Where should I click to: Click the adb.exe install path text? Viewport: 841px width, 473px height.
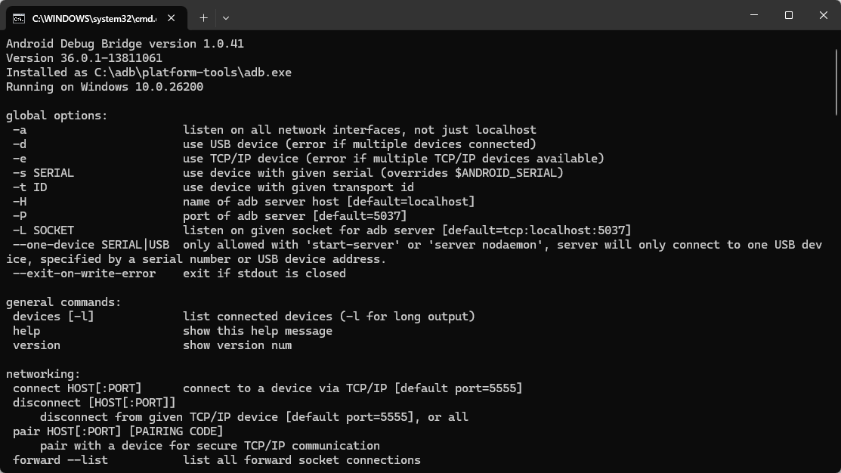click(x=193, y=73)
